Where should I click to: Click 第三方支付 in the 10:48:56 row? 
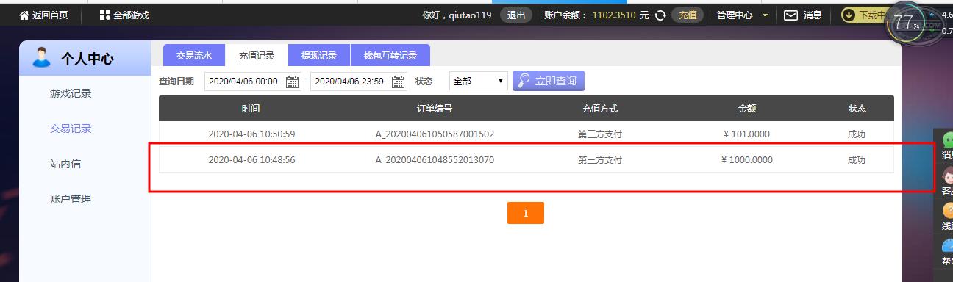coord(600,160)
